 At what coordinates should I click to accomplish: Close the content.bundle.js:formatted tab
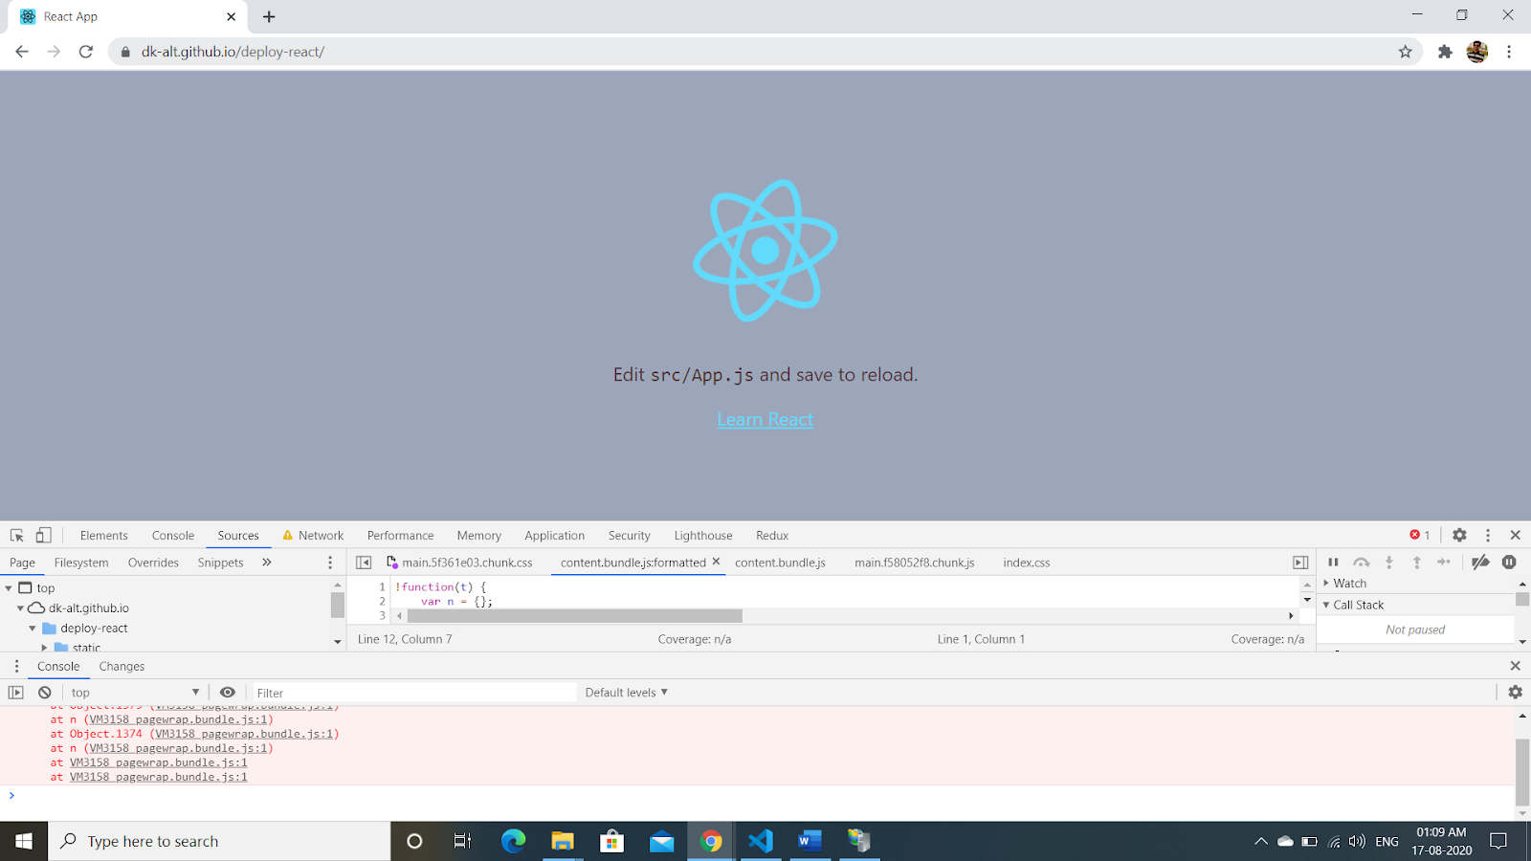tap(716, 563)
